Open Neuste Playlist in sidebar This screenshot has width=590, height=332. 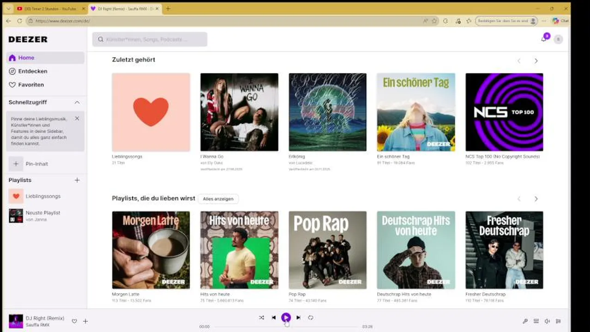click(45, 216)
